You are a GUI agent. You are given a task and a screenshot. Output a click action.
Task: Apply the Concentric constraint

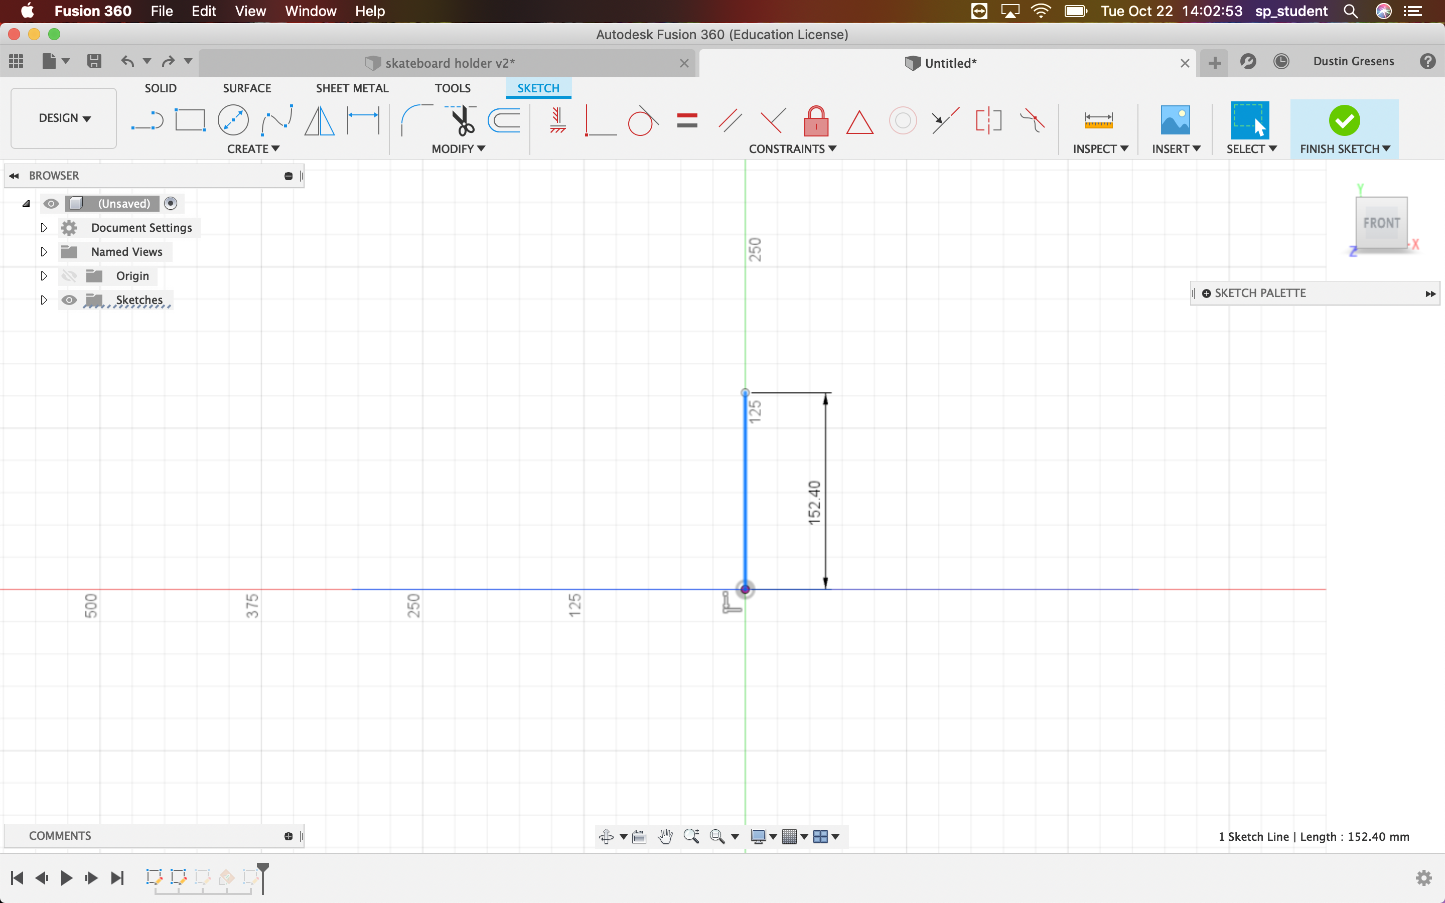point(903,120)
